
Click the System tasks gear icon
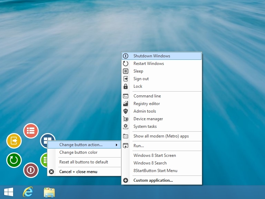coord(126,126)
